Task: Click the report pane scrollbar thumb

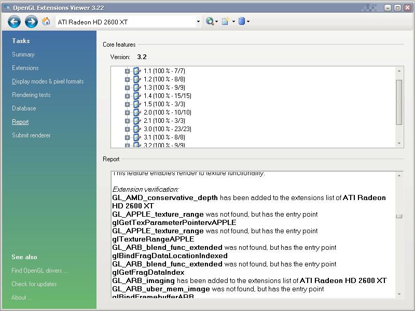Action: pos(399,216)
